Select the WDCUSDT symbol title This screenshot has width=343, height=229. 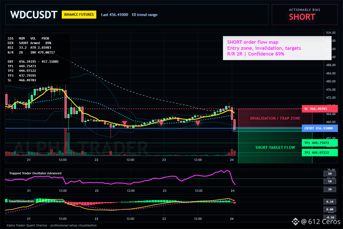point(34,15)
